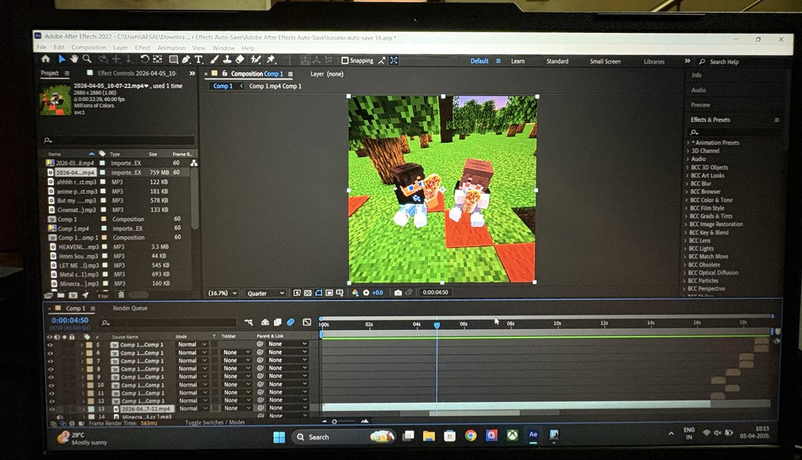
Task: Open channel and color management settings icon
Action: pos(355,293)
